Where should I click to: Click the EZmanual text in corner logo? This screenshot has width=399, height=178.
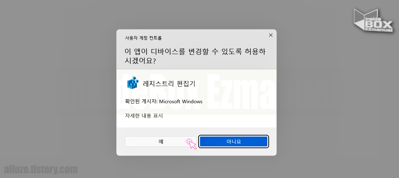(x=379, y=29)
